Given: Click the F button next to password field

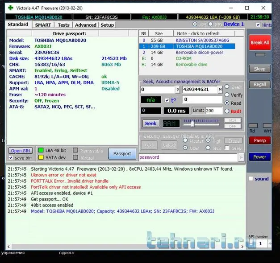Looking at the screenshot, I should coord(241,157).
